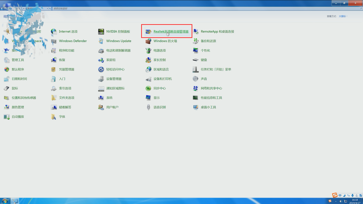Open 声音 settings
This screenshot has height=204, width=363.
(x=200, y=79)
